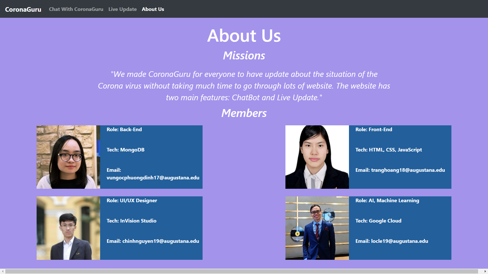488x274 pixels.
Task: Click the Members subheading
Action: (x=244, y=113)
